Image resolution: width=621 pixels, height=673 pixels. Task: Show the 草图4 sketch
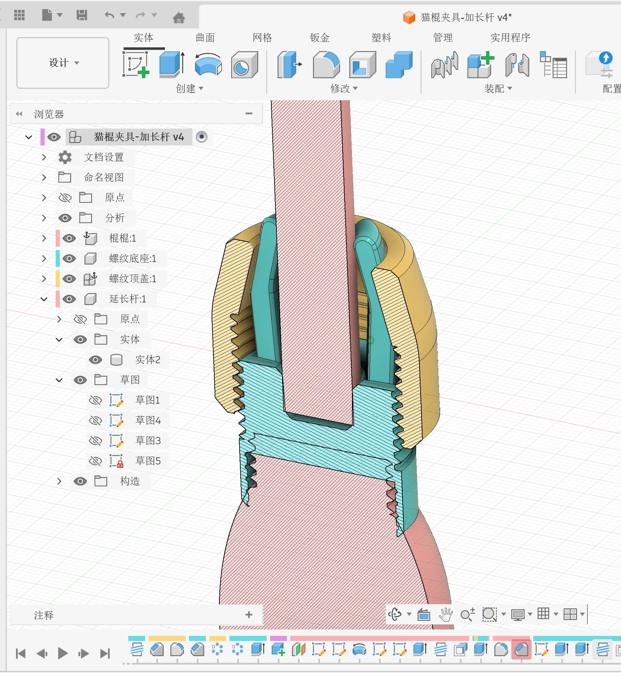click(x=96, y=421)
